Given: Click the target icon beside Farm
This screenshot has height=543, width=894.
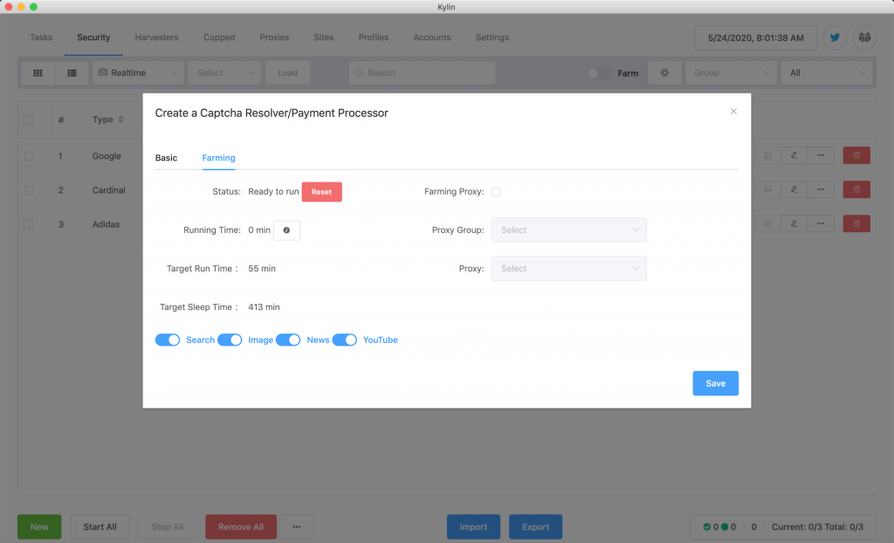Looking at the screenshot, I should coord(664,73).
